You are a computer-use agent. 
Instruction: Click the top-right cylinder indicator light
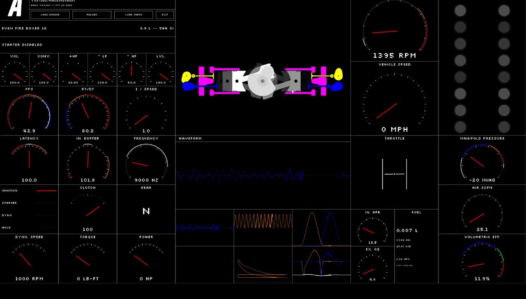tap(504, 11)
